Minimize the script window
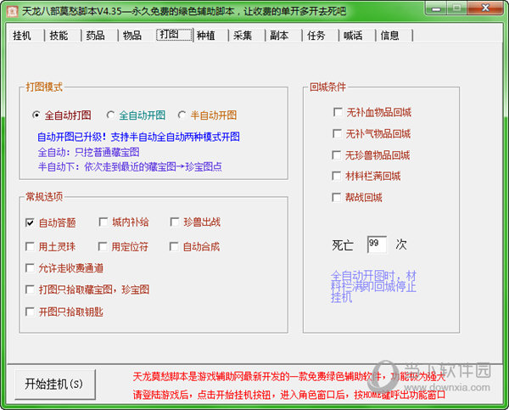 point(436,8)
